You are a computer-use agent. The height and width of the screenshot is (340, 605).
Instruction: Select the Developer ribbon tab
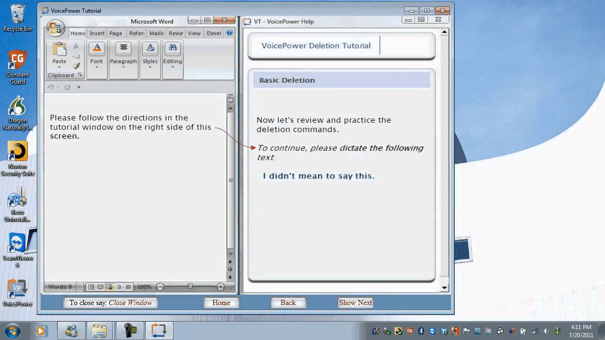click(x=214, y=33)
